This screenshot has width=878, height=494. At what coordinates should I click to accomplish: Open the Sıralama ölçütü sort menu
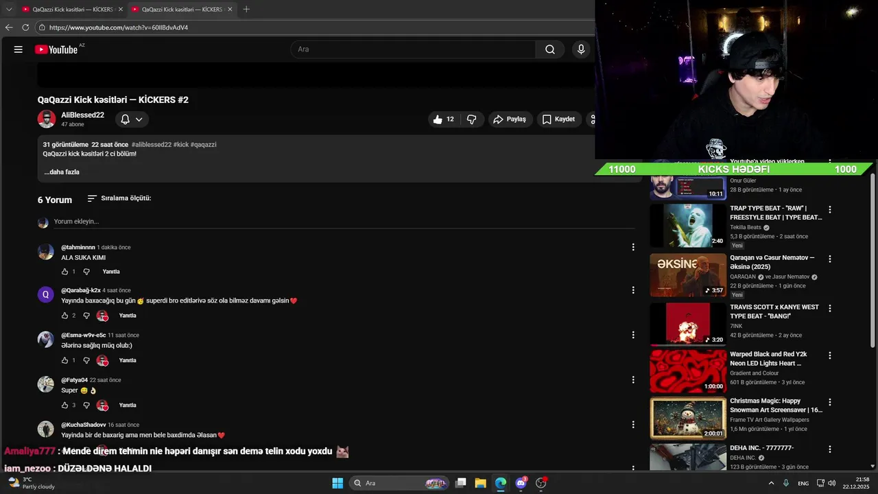(x=119, y=198)
